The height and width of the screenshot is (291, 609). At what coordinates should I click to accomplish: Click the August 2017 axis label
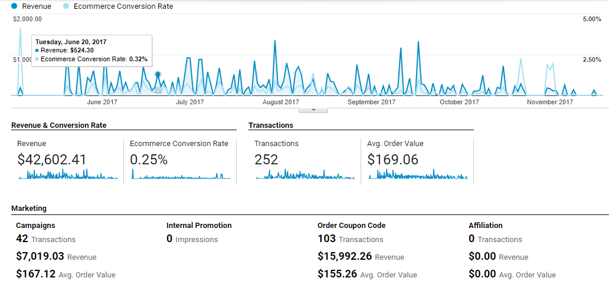coord(280,102)
